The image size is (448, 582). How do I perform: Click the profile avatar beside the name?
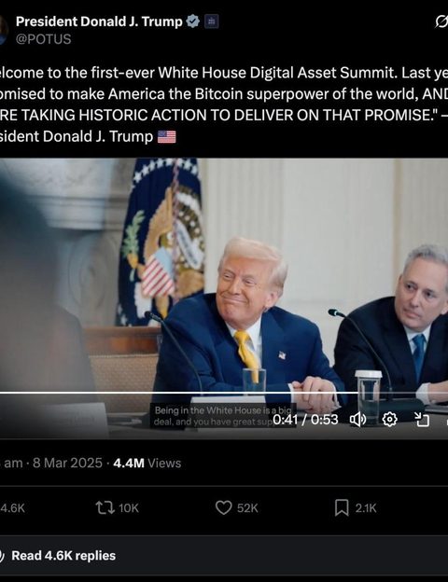4,30
